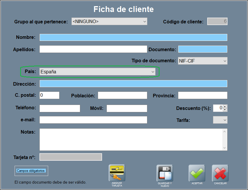Click the Guardar y Nuevo floppy icon

pos(165,173)
